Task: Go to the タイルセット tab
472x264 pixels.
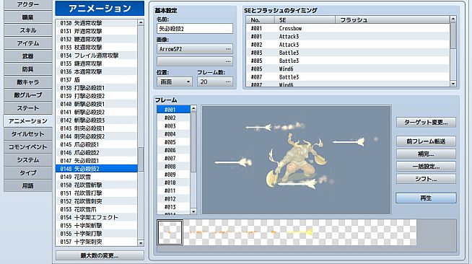Action: (27, 134)
